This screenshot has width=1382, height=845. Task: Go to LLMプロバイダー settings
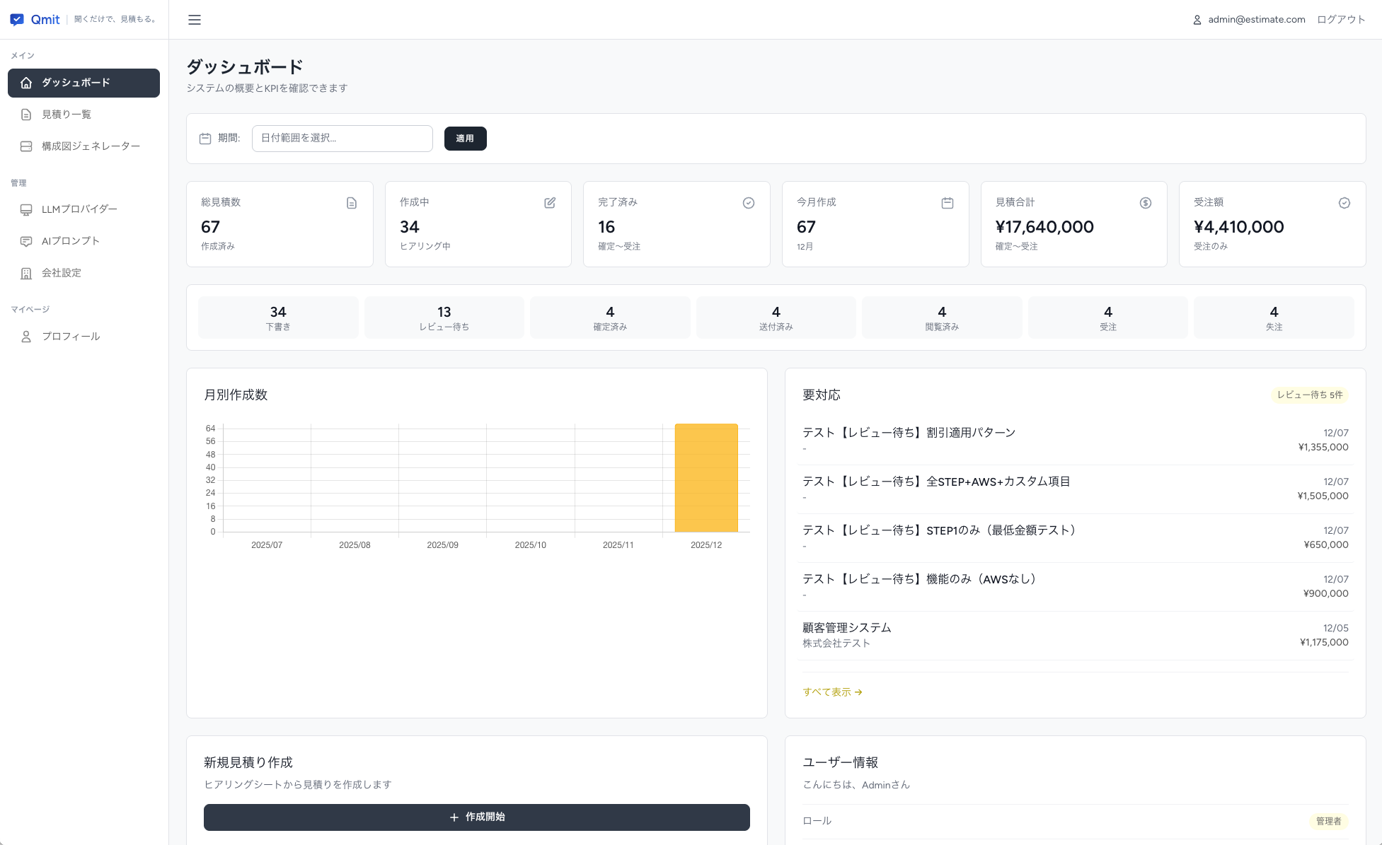tap(79, 209)
